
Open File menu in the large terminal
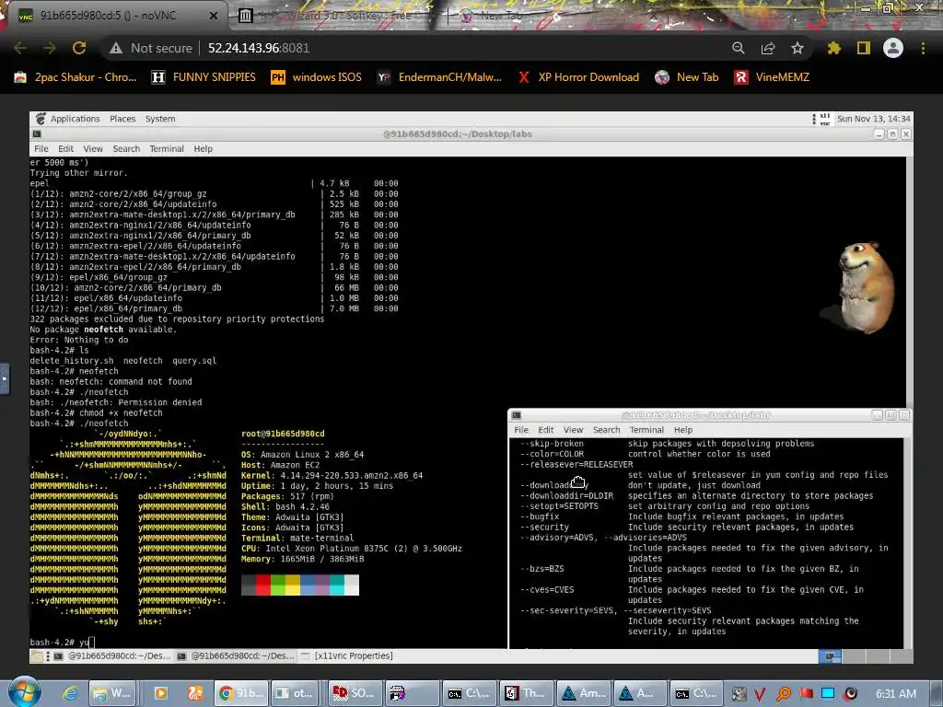(x=41, y=148)
